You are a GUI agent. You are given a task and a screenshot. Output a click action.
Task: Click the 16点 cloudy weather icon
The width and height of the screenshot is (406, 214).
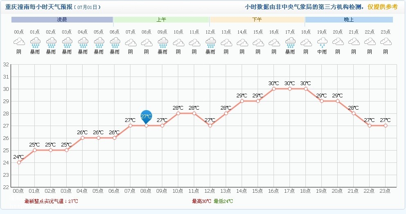point(274,42)
